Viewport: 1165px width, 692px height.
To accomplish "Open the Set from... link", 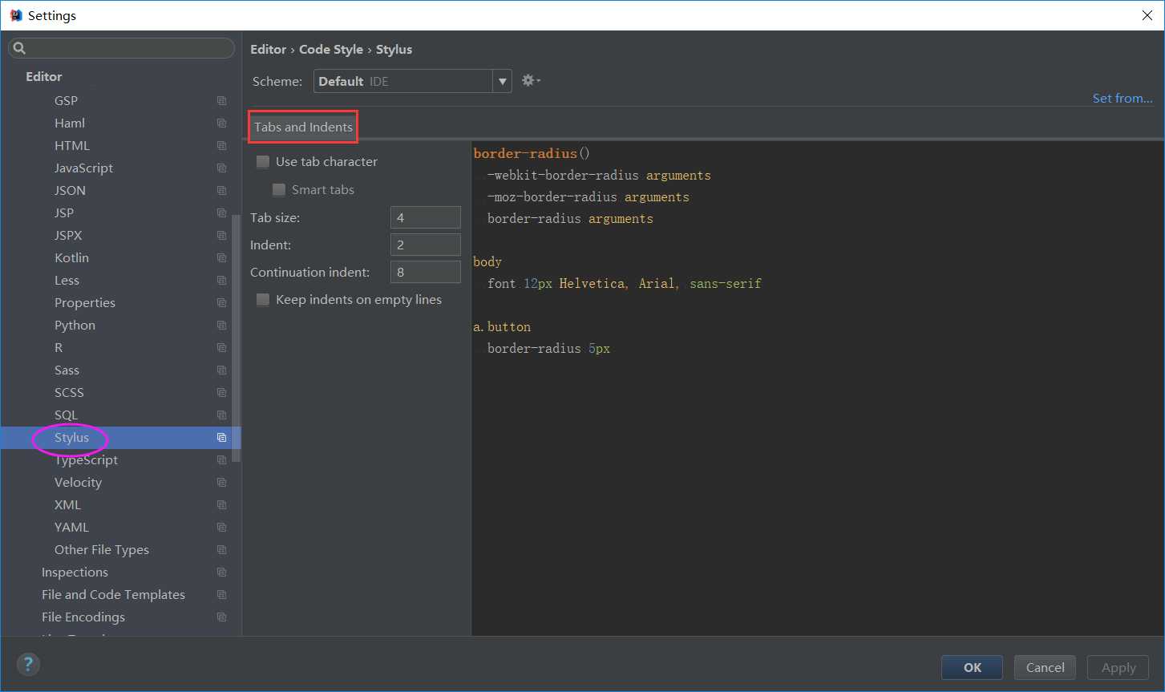I will [1123, 98].
